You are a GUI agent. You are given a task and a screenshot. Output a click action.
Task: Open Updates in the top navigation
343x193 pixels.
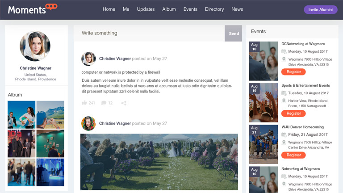pyautogui.click(x=146, y=9)
